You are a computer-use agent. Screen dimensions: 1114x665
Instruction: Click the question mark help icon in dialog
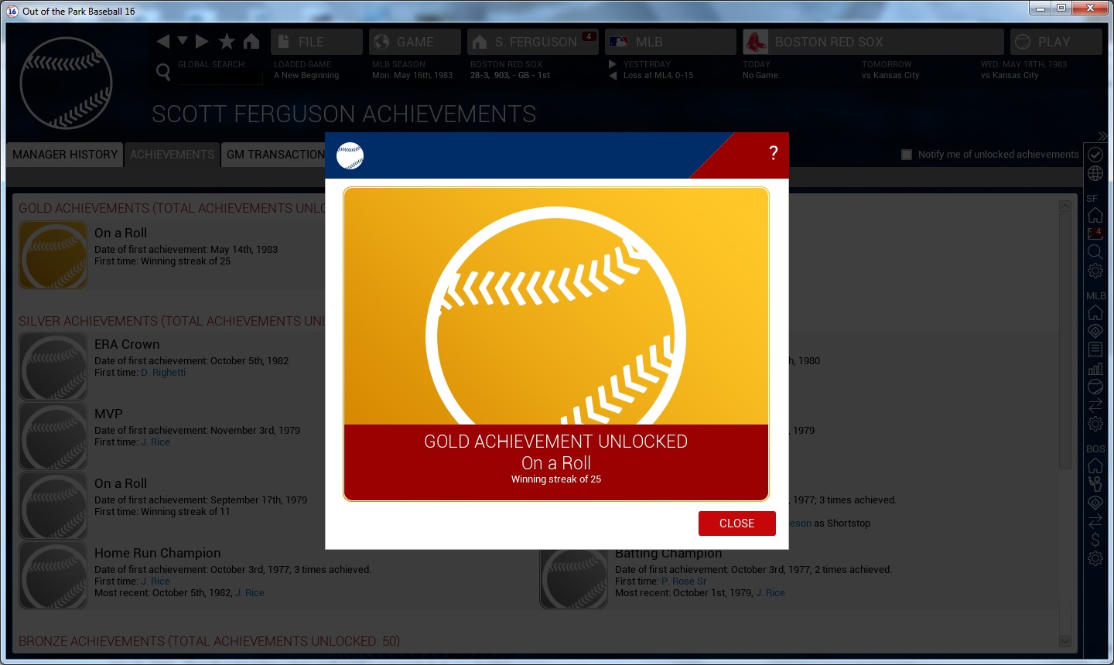773,153
